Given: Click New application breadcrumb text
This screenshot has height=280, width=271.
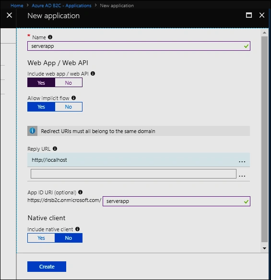Looking at the screenshot, I should pyautogui.click(x=117, y=6).
